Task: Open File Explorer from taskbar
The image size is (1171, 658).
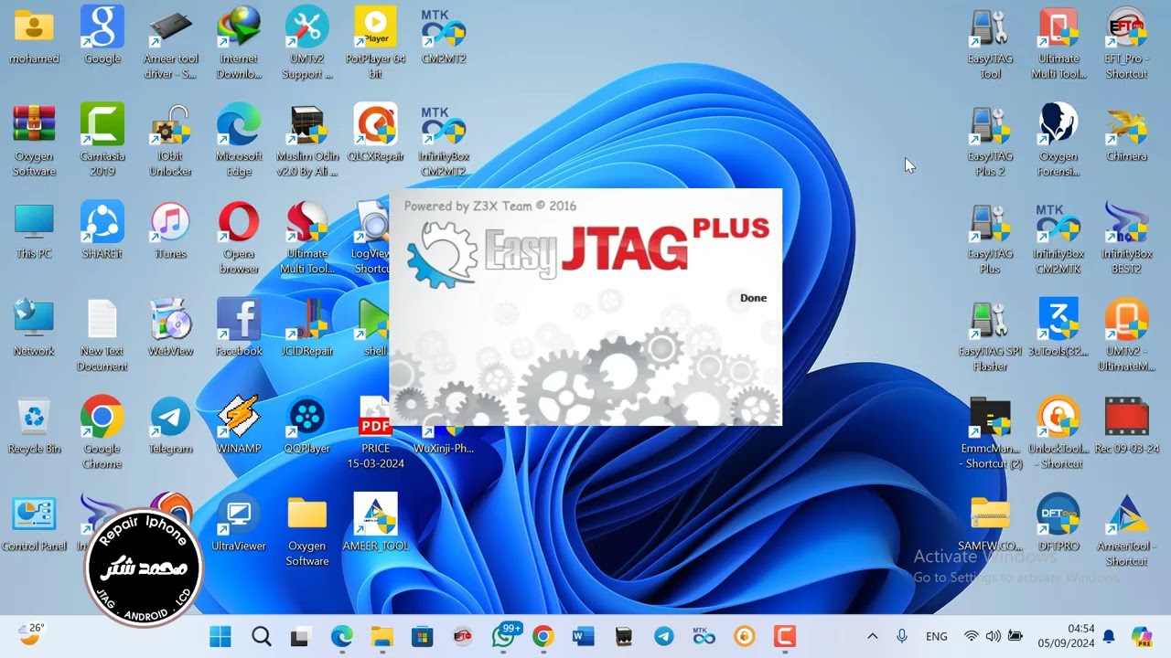Action: [x=381, y=636]
